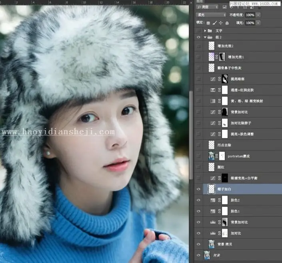Select the 增加光效2 layer name
The image size is (282, 263).
click(225, 46)
